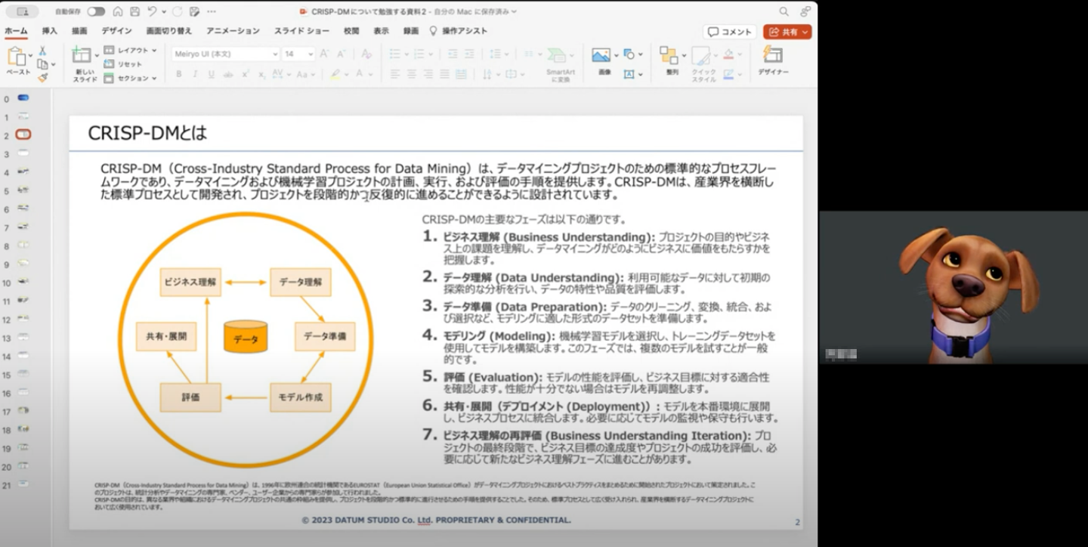Click the Save icon in title bar
1088x547 pixels.
click(x=134, y=11)
